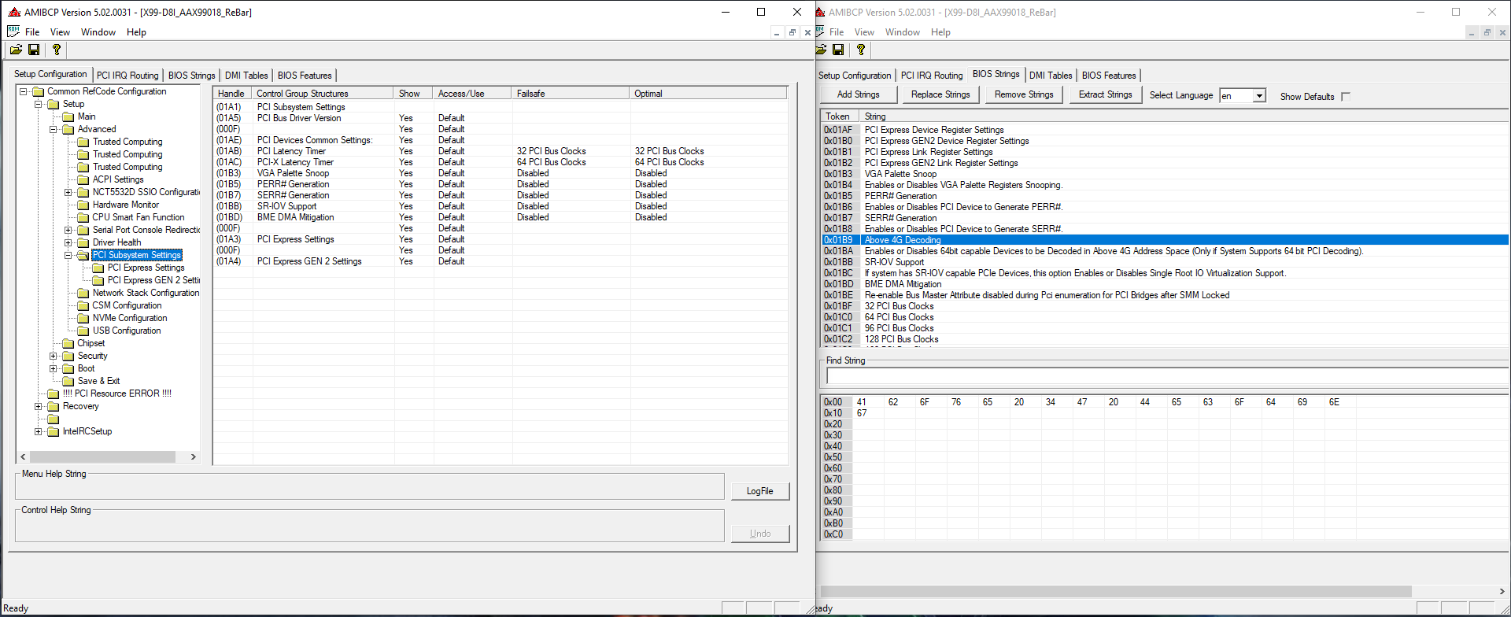The width and height of the screenshot is (1511, 617).
Task: Collapse the Setup tree node
Action: click(38, 104)
